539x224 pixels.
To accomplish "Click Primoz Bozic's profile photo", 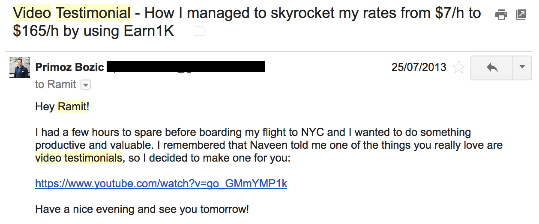I will 20,68.
